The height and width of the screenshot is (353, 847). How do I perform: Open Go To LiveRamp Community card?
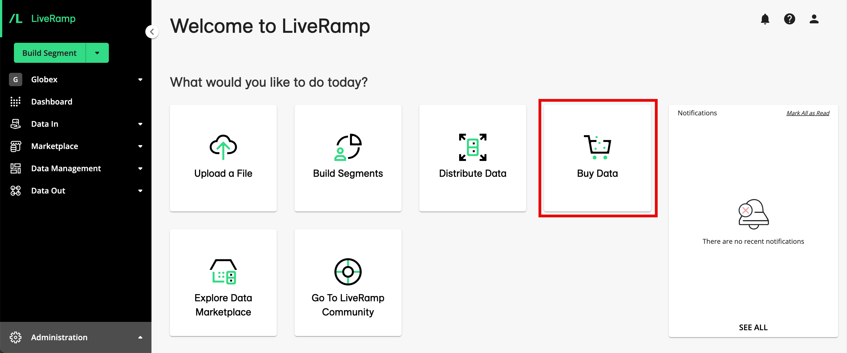click(348, 282)
